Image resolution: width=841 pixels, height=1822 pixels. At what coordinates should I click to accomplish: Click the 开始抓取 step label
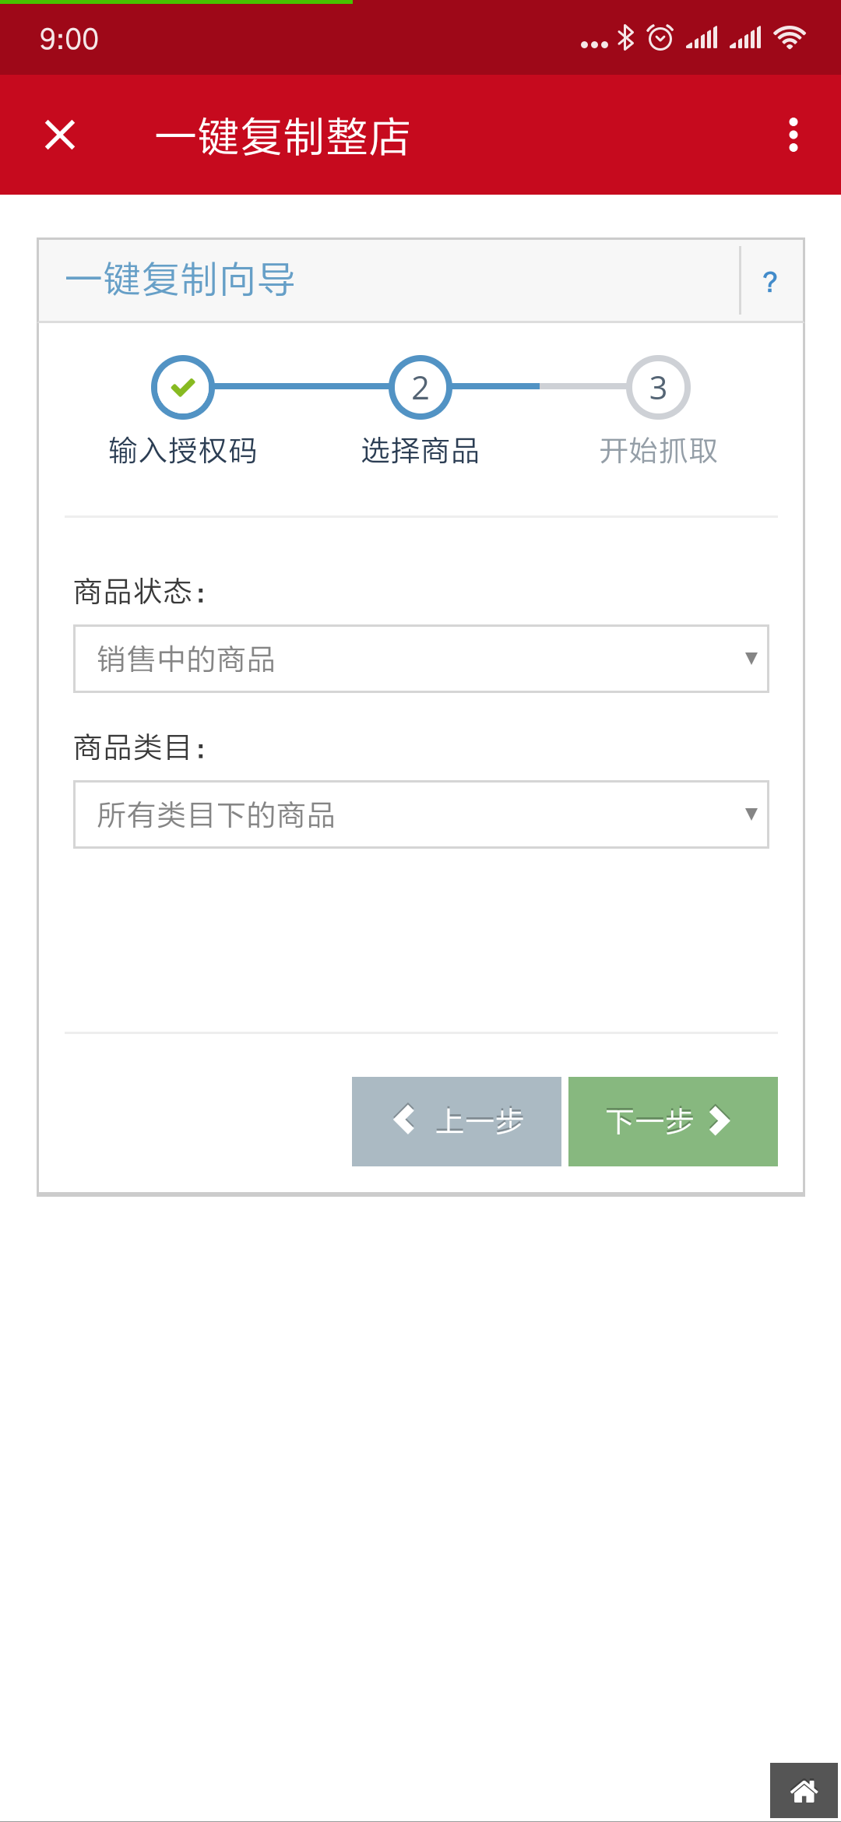pos(658,451)
